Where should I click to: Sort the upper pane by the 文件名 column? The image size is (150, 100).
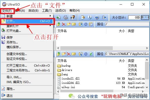click(x=81, y=31)
